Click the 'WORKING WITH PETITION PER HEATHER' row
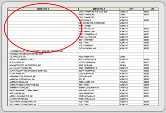 coord(83,54)
